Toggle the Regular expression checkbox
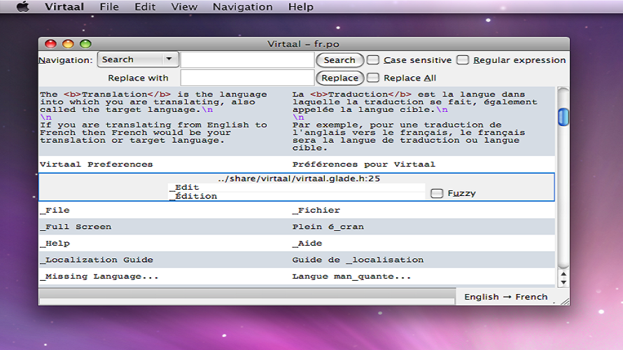Screen dimensions: 623x350 (463, 60)
